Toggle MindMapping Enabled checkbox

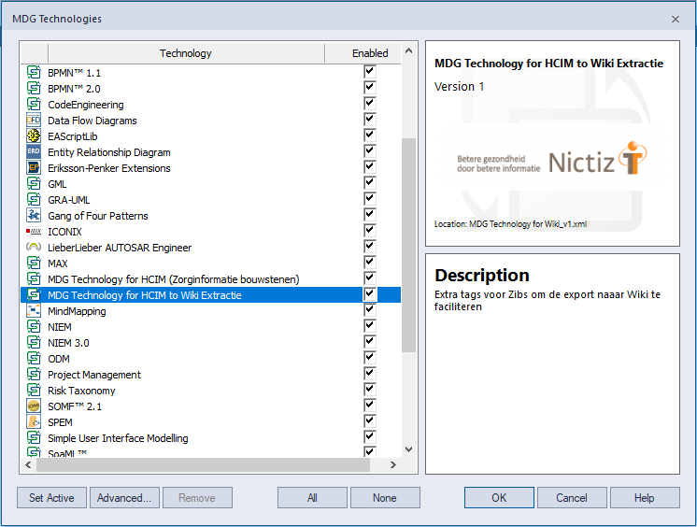[370, 310]
